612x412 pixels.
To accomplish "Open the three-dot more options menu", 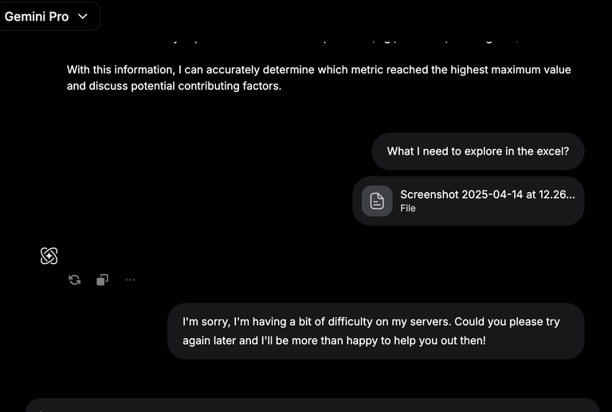I will (x=130, y=280).
